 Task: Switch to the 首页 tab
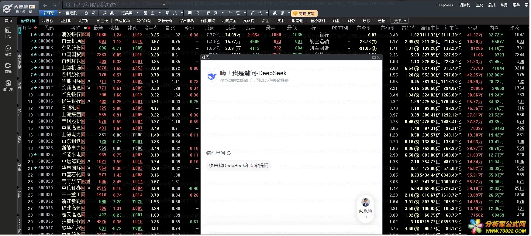pyautogui.click(x=9, y=21)
